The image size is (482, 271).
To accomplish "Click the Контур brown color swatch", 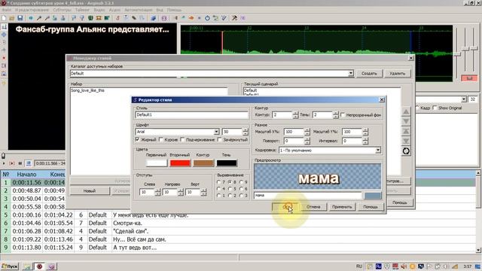I will pos(203,163).
